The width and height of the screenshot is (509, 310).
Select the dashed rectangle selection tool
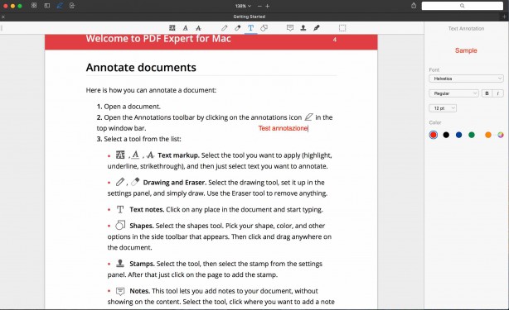342,28
